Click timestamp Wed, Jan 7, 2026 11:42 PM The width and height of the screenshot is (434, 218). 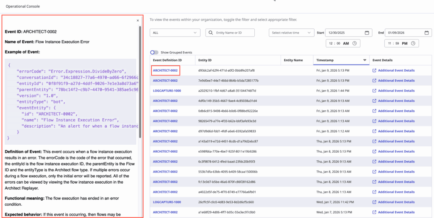(335, 202)
